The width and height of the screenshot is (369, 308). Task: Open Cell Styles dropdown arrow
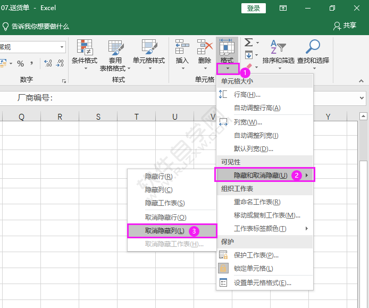(150, 69)
